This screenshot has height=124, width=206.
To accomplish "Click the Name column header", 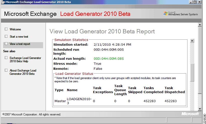I will [72, 90].
